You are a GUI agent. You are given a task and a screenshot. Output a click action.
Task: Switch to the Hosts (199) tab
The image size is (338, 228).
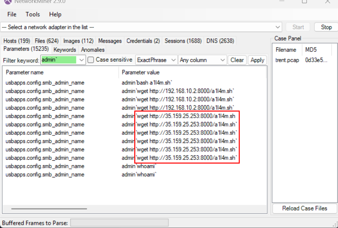pos(17,41)
